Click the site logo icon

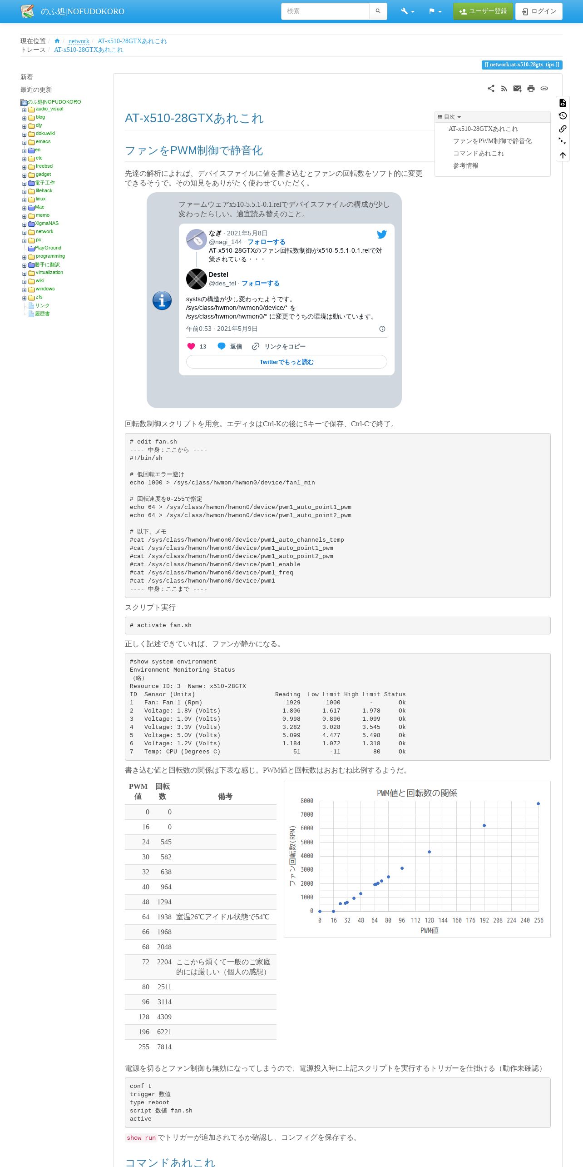(27, 11)
